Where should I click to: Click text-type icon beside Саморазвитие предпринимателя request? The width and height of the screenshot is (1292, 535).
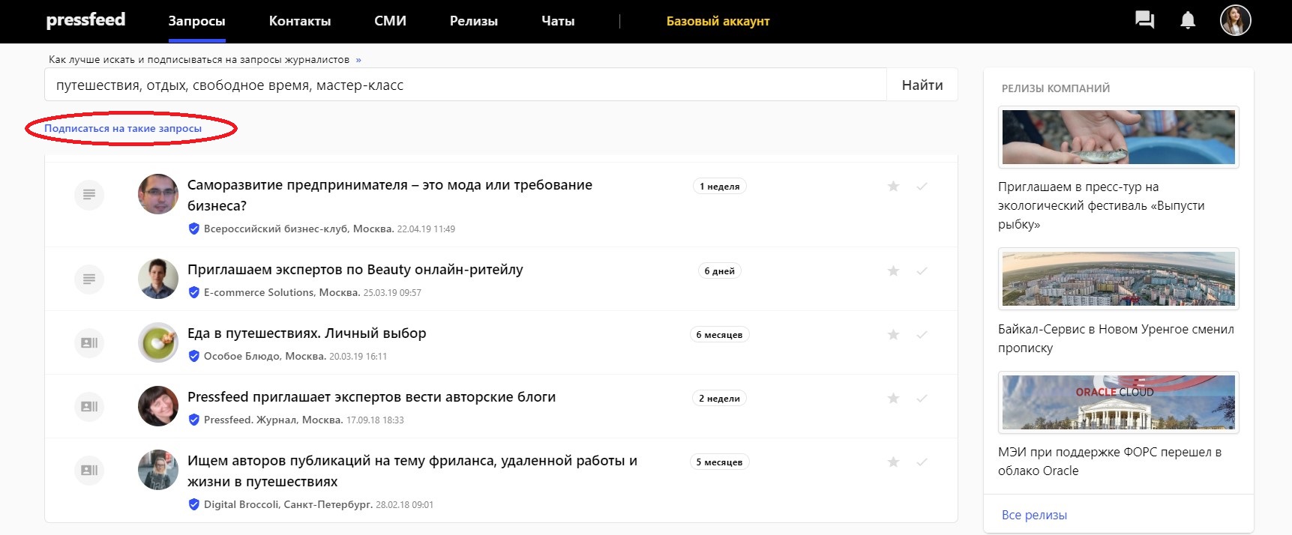pyautogui.click(x=89, y=195)
